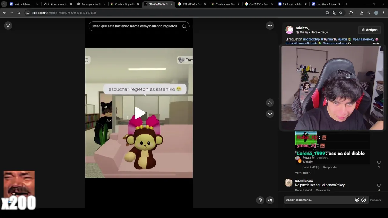
Task: Play the paused video
Action: pyautogui.click(x=139, y=113)
